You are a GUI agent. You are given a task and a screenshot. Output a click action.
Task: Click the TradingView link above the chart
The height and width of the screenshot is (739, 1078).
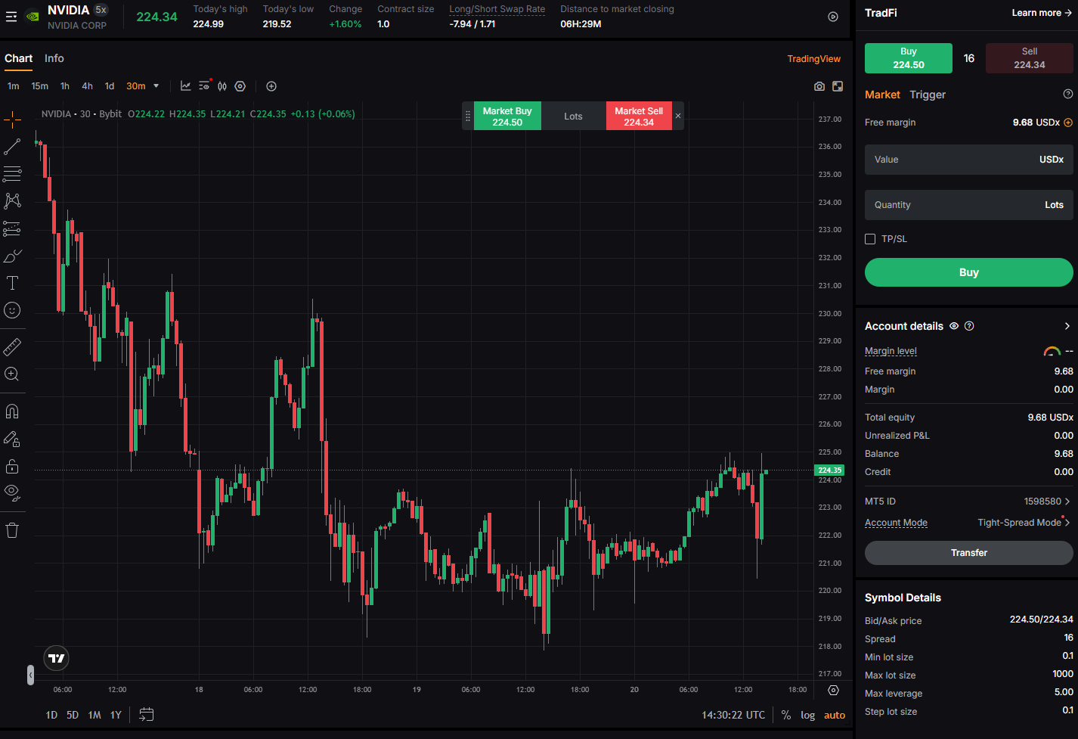[813, 59]
